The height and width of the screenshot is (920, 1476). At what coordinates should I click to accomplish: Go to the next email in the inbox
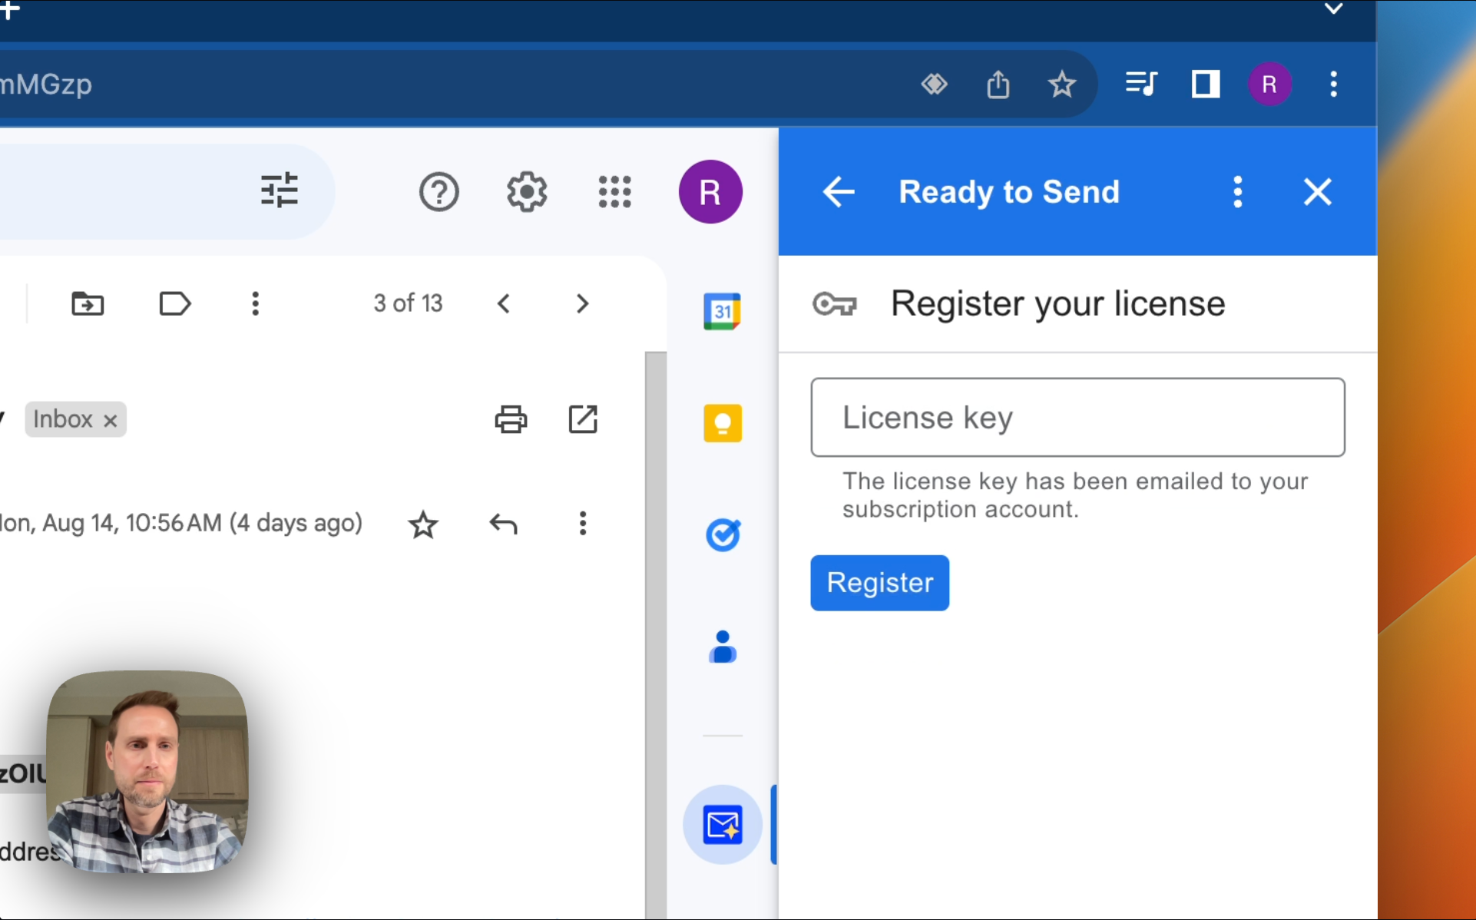581,303
